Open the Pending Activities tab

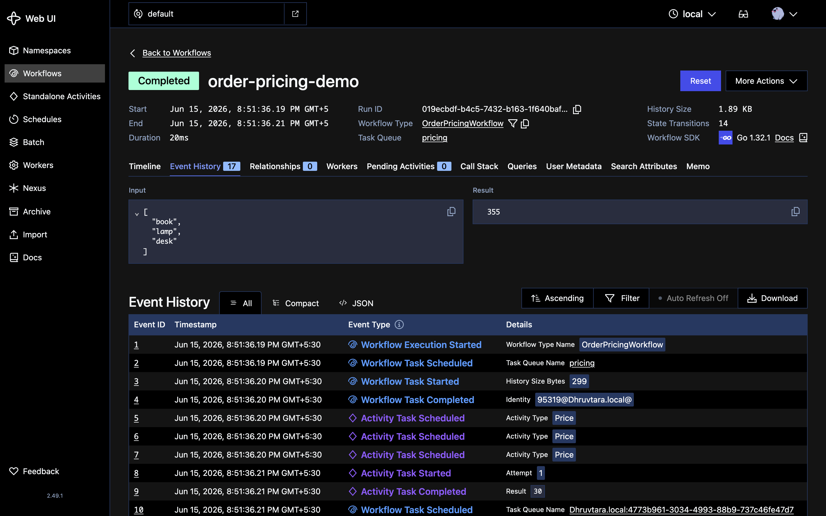coord(409,166)
